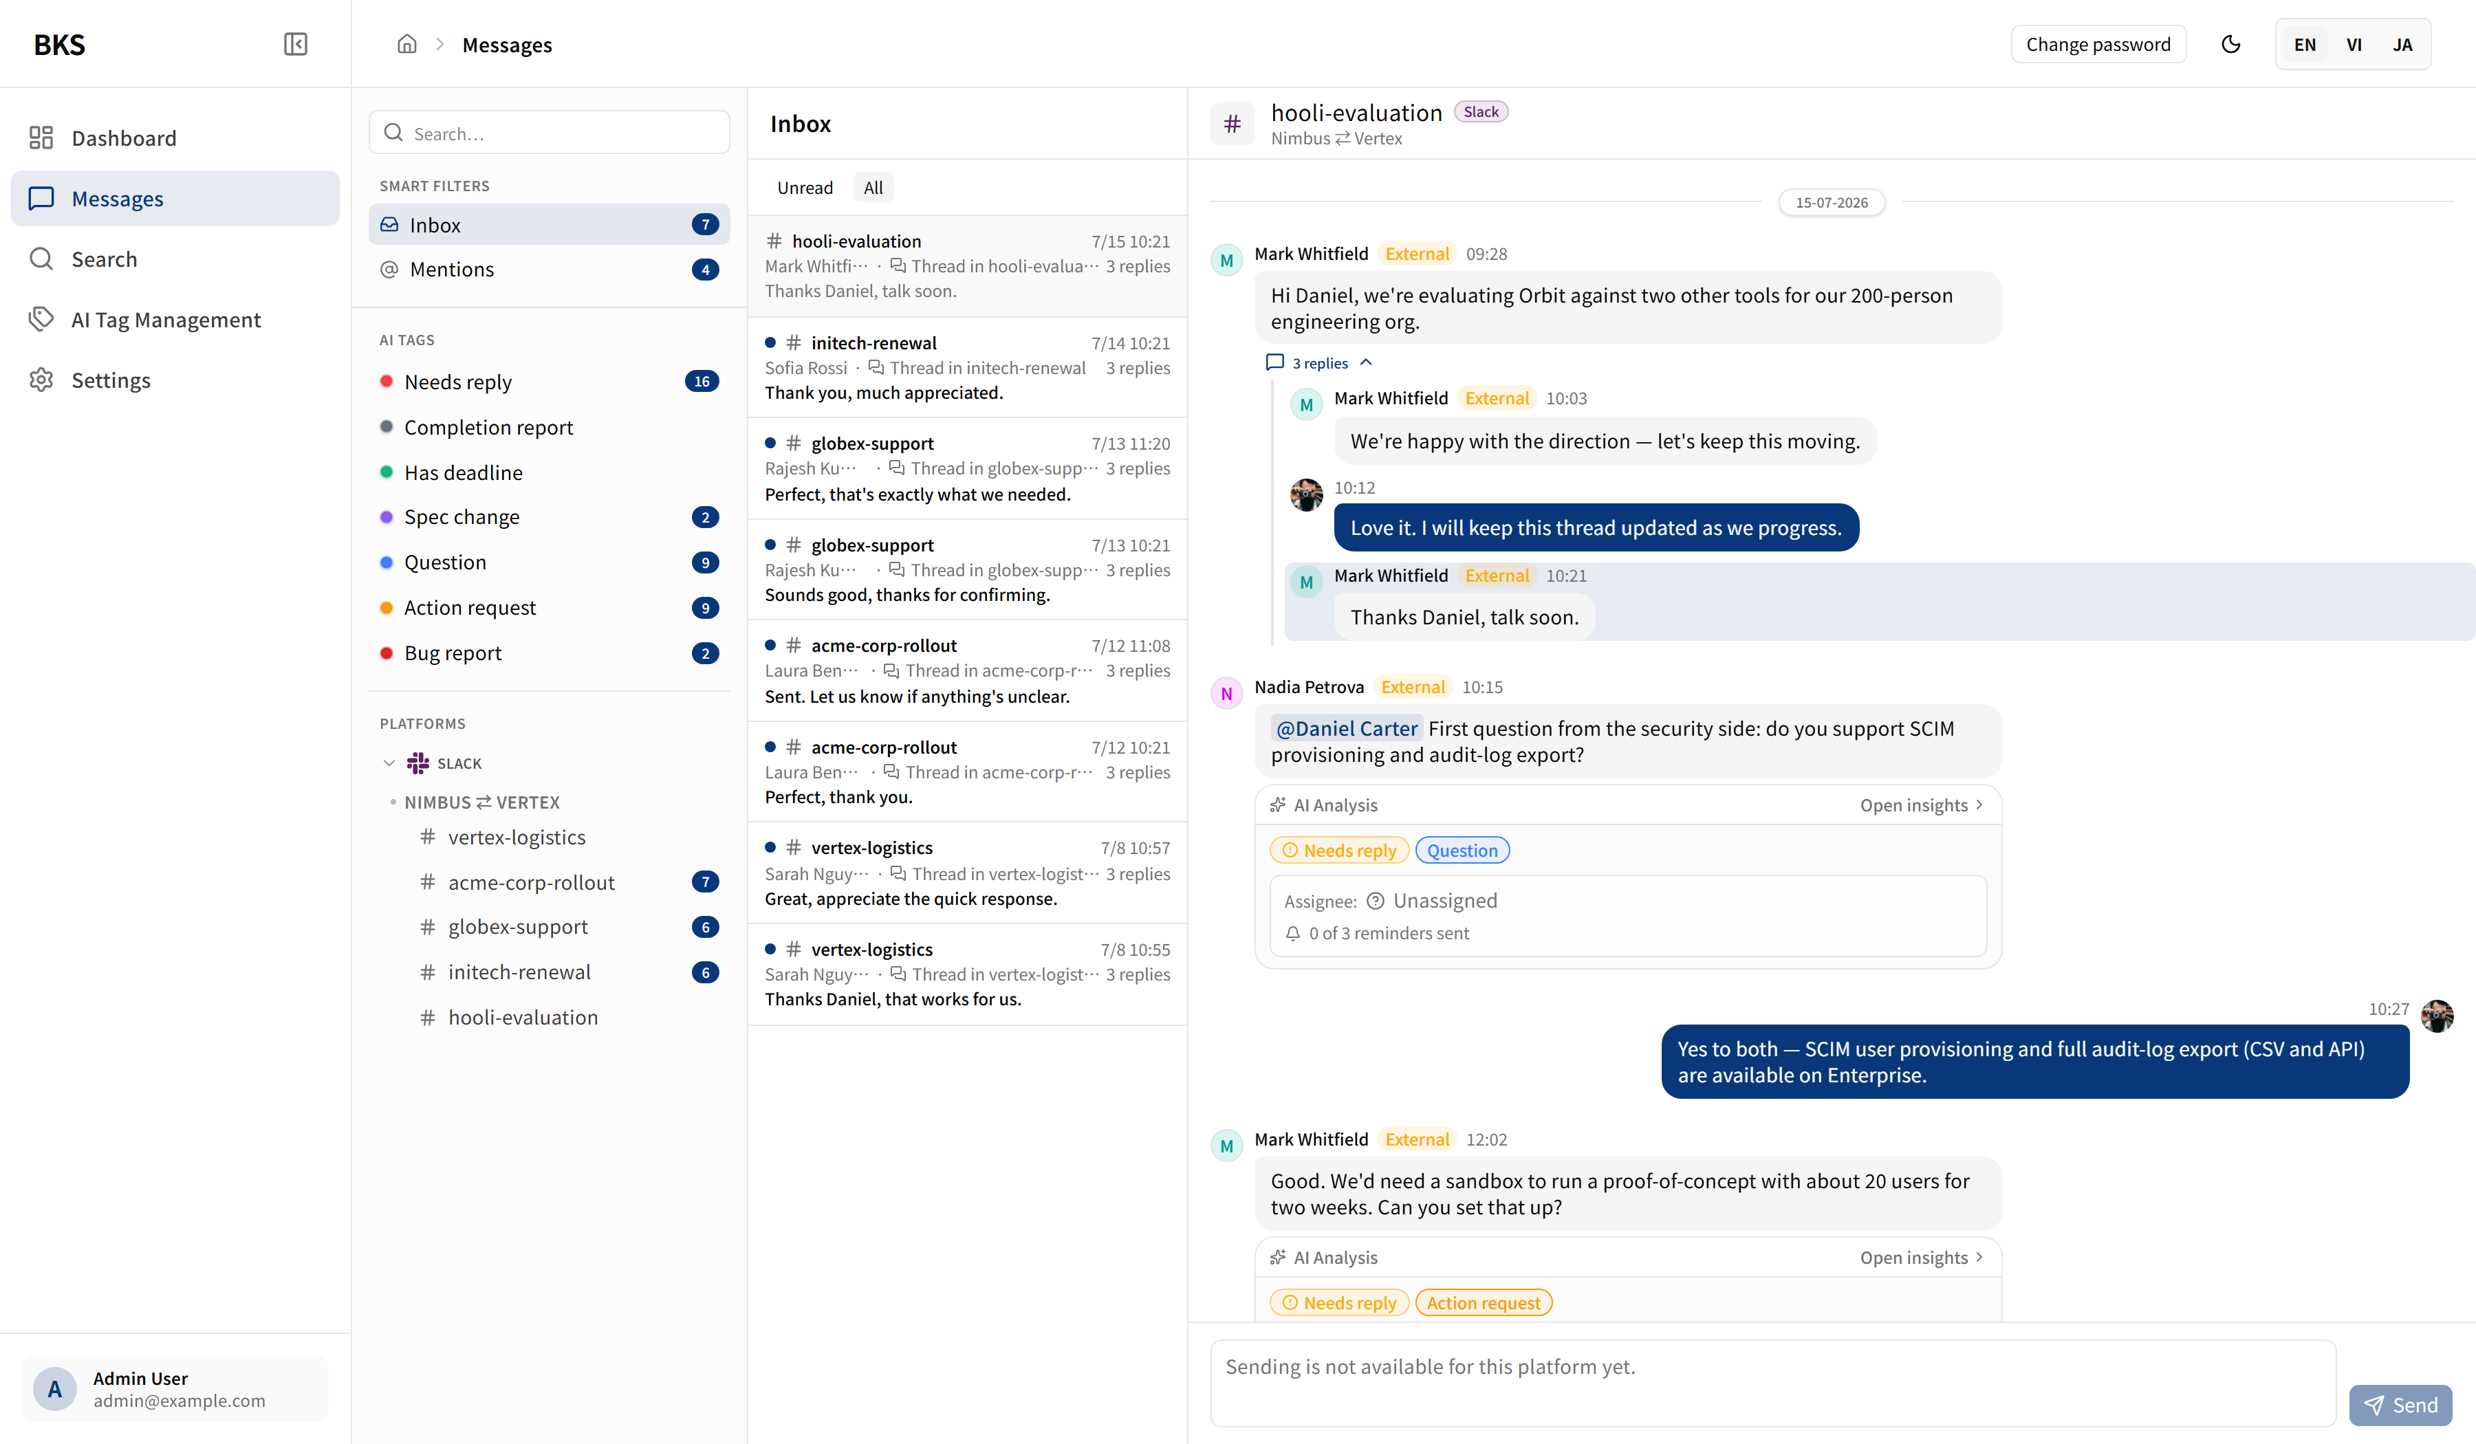This screenshot has height=1444, width=2476.
Task: Click the Messages breadcrumb
Action: tap(507, 44)
